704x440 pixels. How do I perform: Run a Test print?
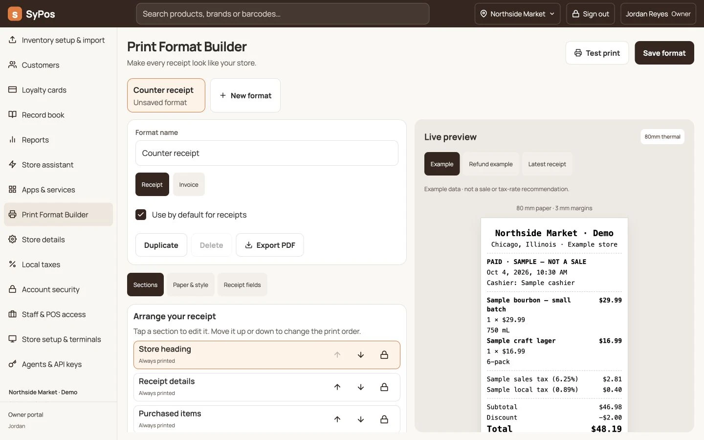[x=597, y=53]
